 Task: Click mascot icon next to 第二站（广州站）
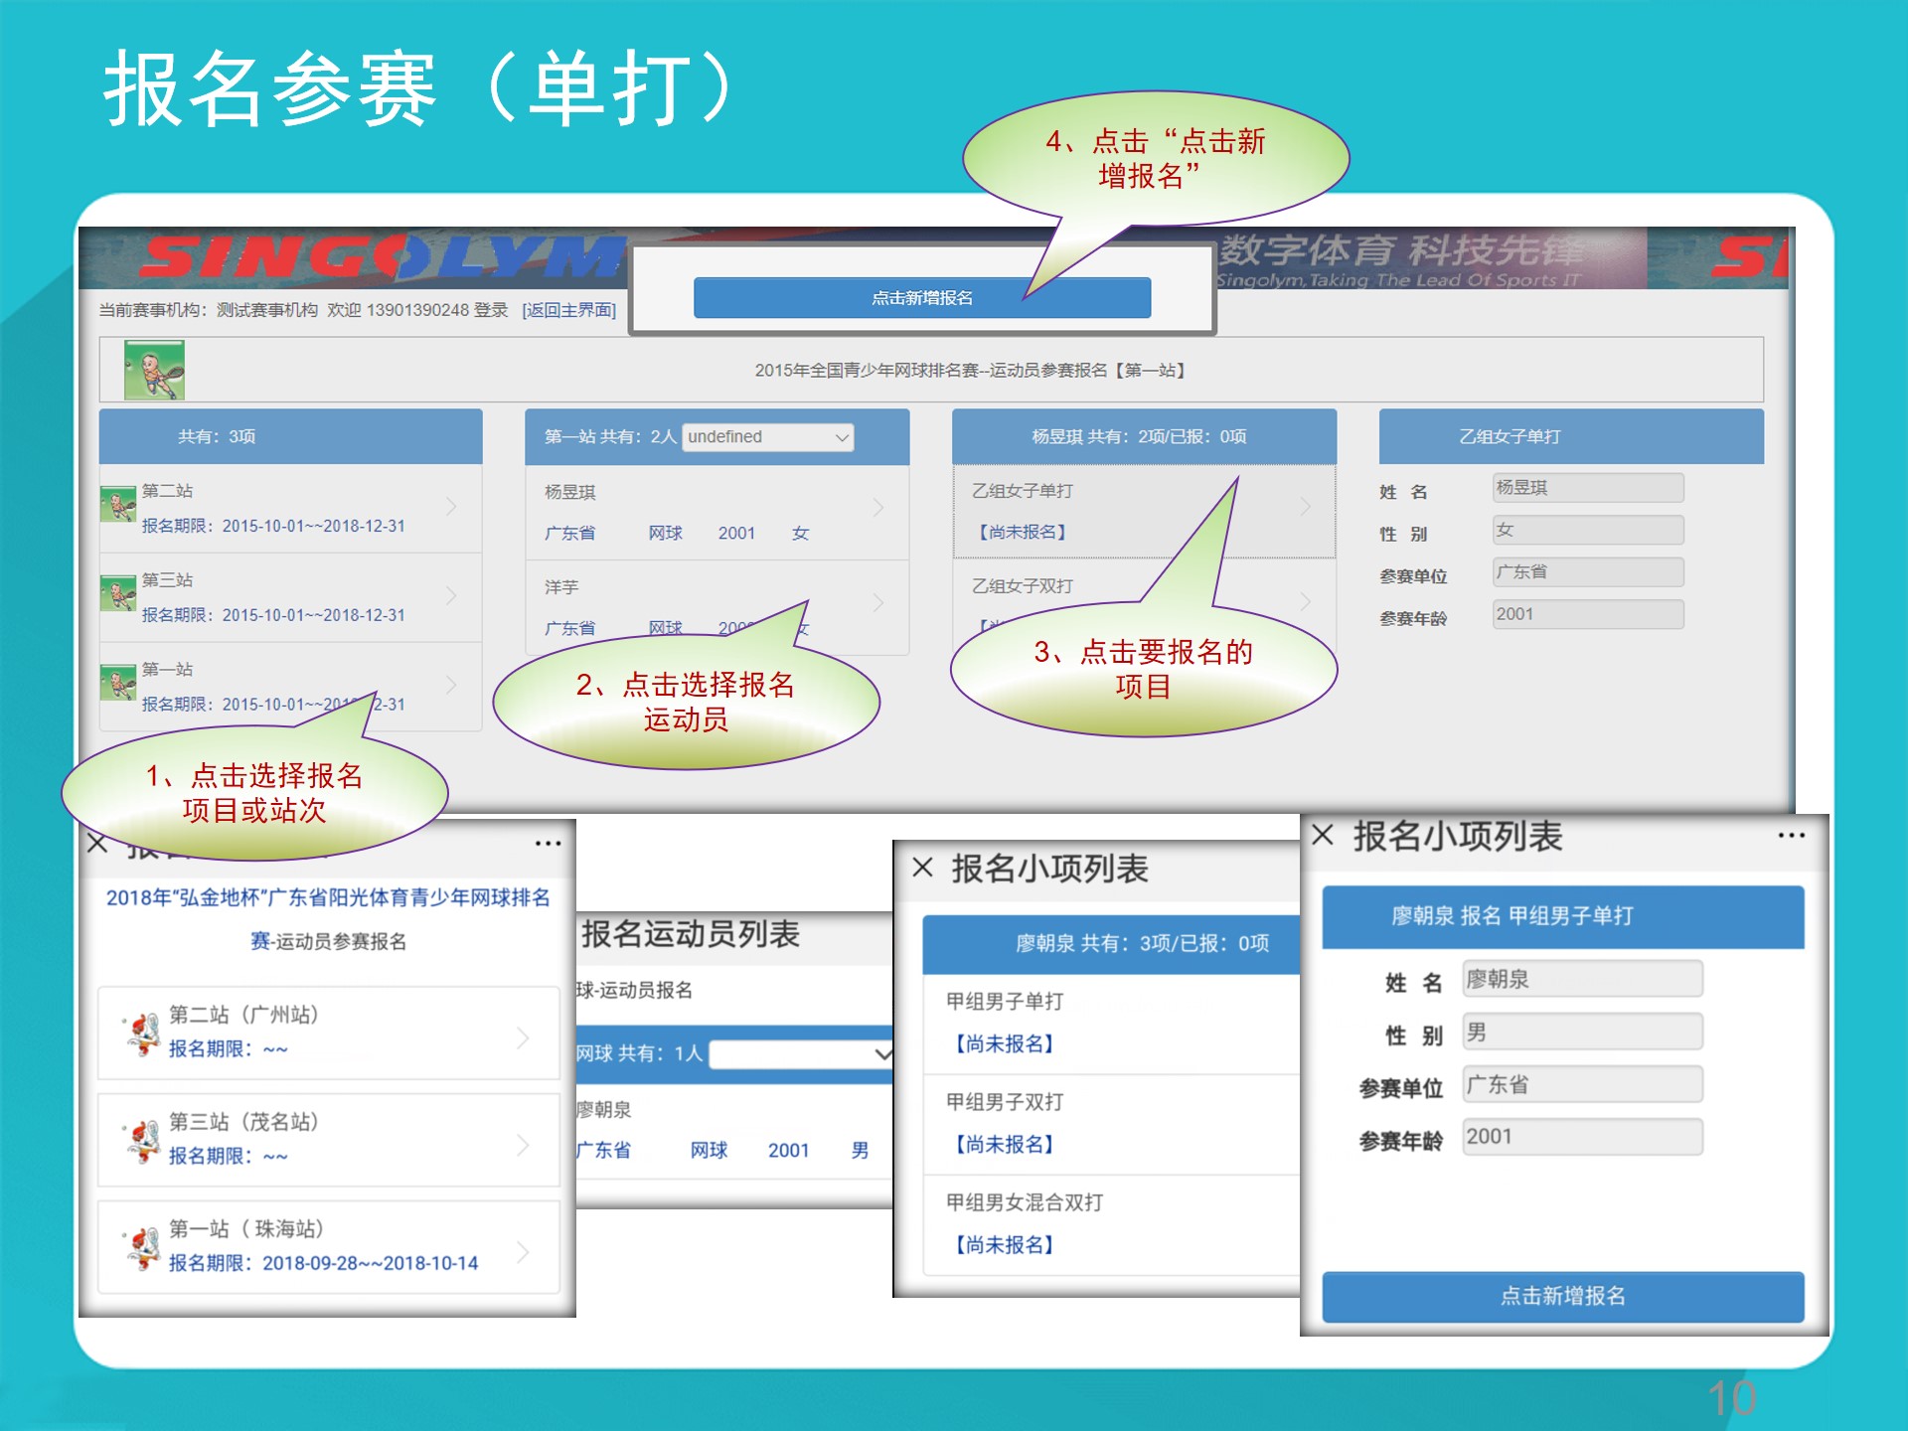(143, 1033)
